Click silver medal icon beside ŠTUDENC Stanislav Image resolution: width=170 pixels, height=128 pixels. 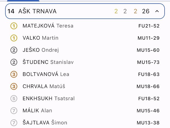(14, 62)
